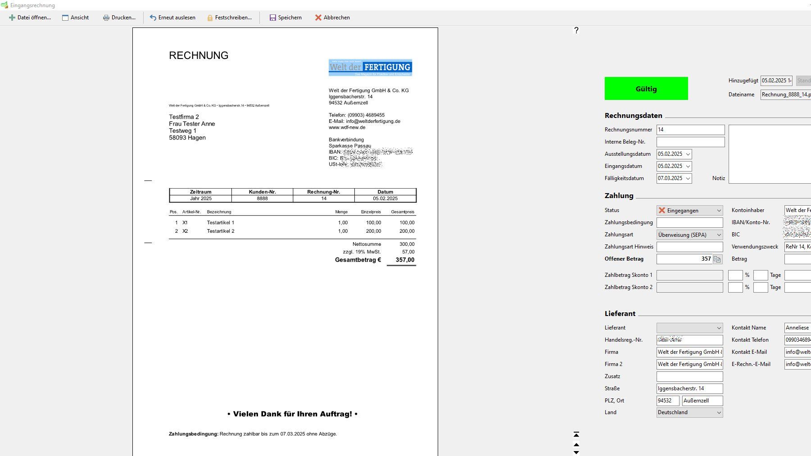Click the Festschreiben lock icon
811x456 pixels.
pos(210,18)
